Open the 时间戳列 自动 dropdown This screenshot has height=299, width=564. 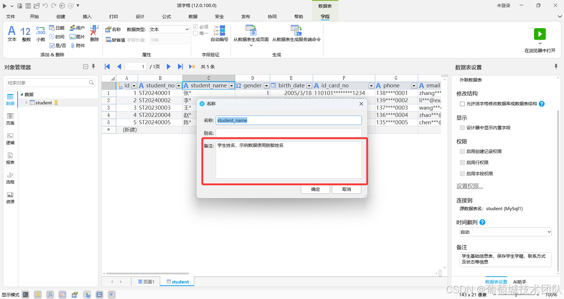click(x=505, y=232)
